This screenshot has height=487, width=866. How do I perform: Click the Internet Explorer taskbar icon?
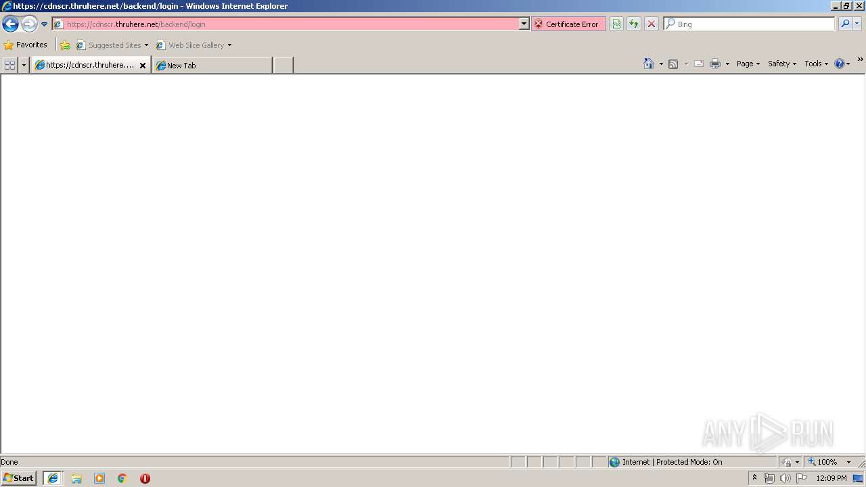point(53,478)
